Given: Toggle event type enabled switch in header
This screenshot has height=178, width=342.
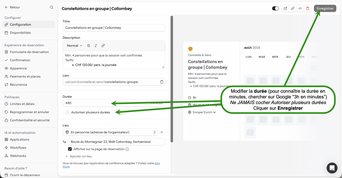Looking at the screenshot, I should (276, 8).
